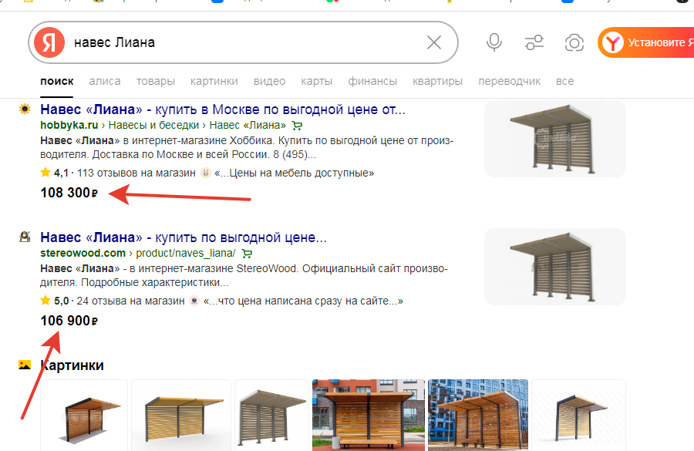This screenshot has width=694, height=451.
Task: Click reviewer avatar beside «...что цена написана»
Action: 194,301
